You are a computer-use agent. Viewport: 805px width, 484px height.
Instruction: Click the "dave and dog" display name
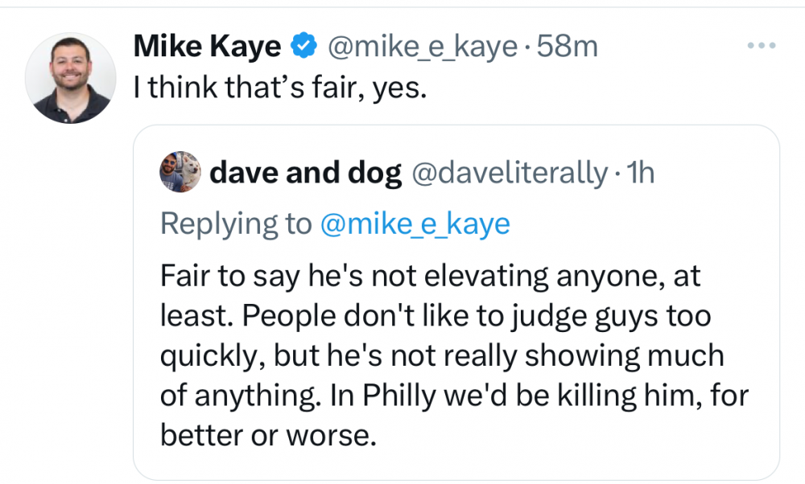[x=305, y=173]
